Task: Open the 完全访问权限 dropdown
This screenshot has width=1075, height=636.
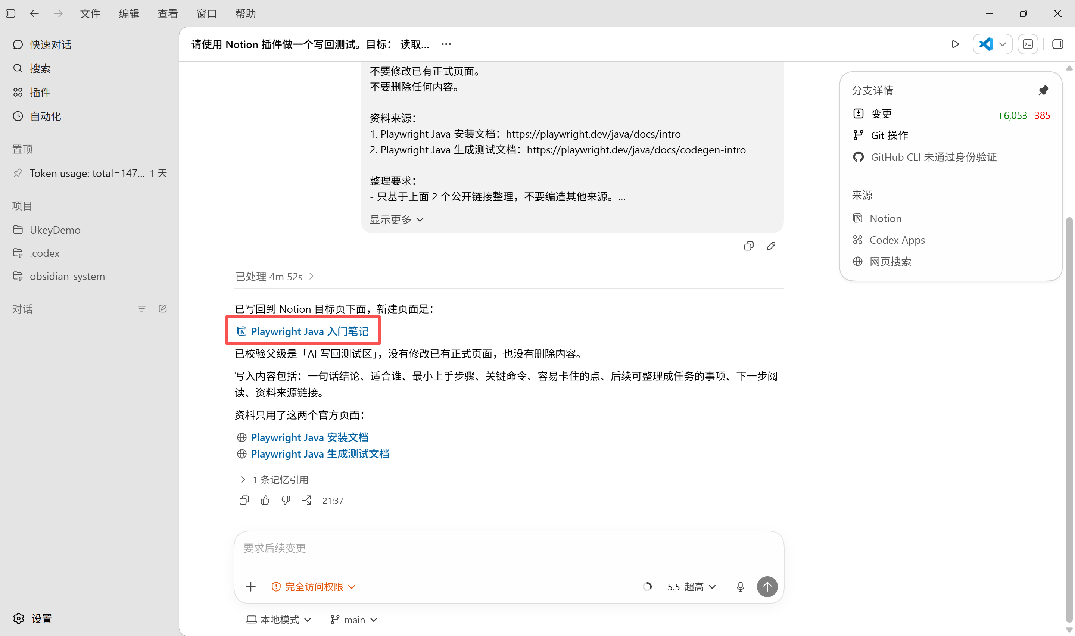Action: (314, 587)
